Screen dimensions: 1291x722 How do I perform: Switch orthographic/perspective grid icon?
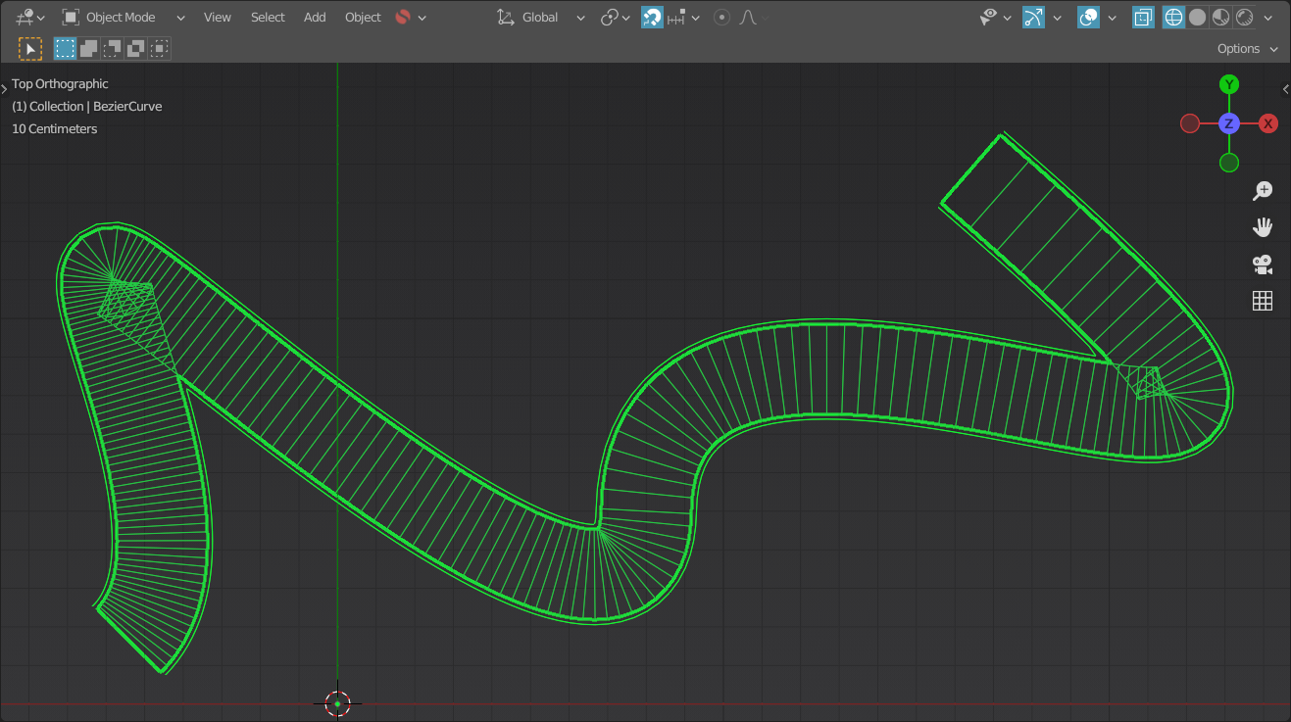tap(1263, 302)
